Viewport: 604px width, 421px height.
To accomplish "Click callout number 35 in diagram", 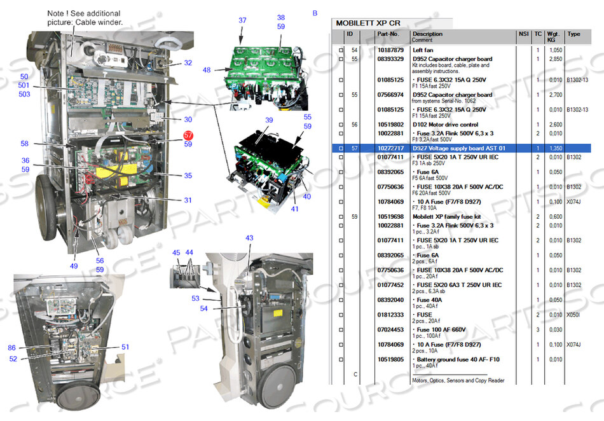I will coord(188,176).
